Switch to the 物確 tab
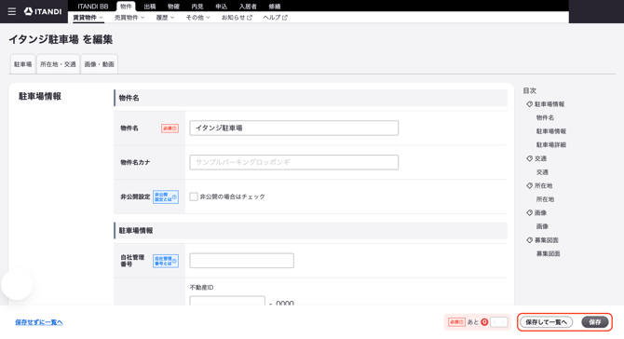 (x=173, y=7)
